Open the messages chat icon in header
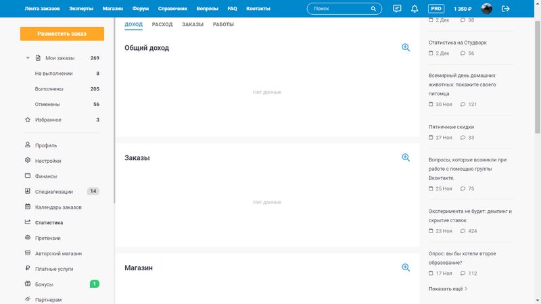This screenshot has height=304, width=541. coord(397,9)
